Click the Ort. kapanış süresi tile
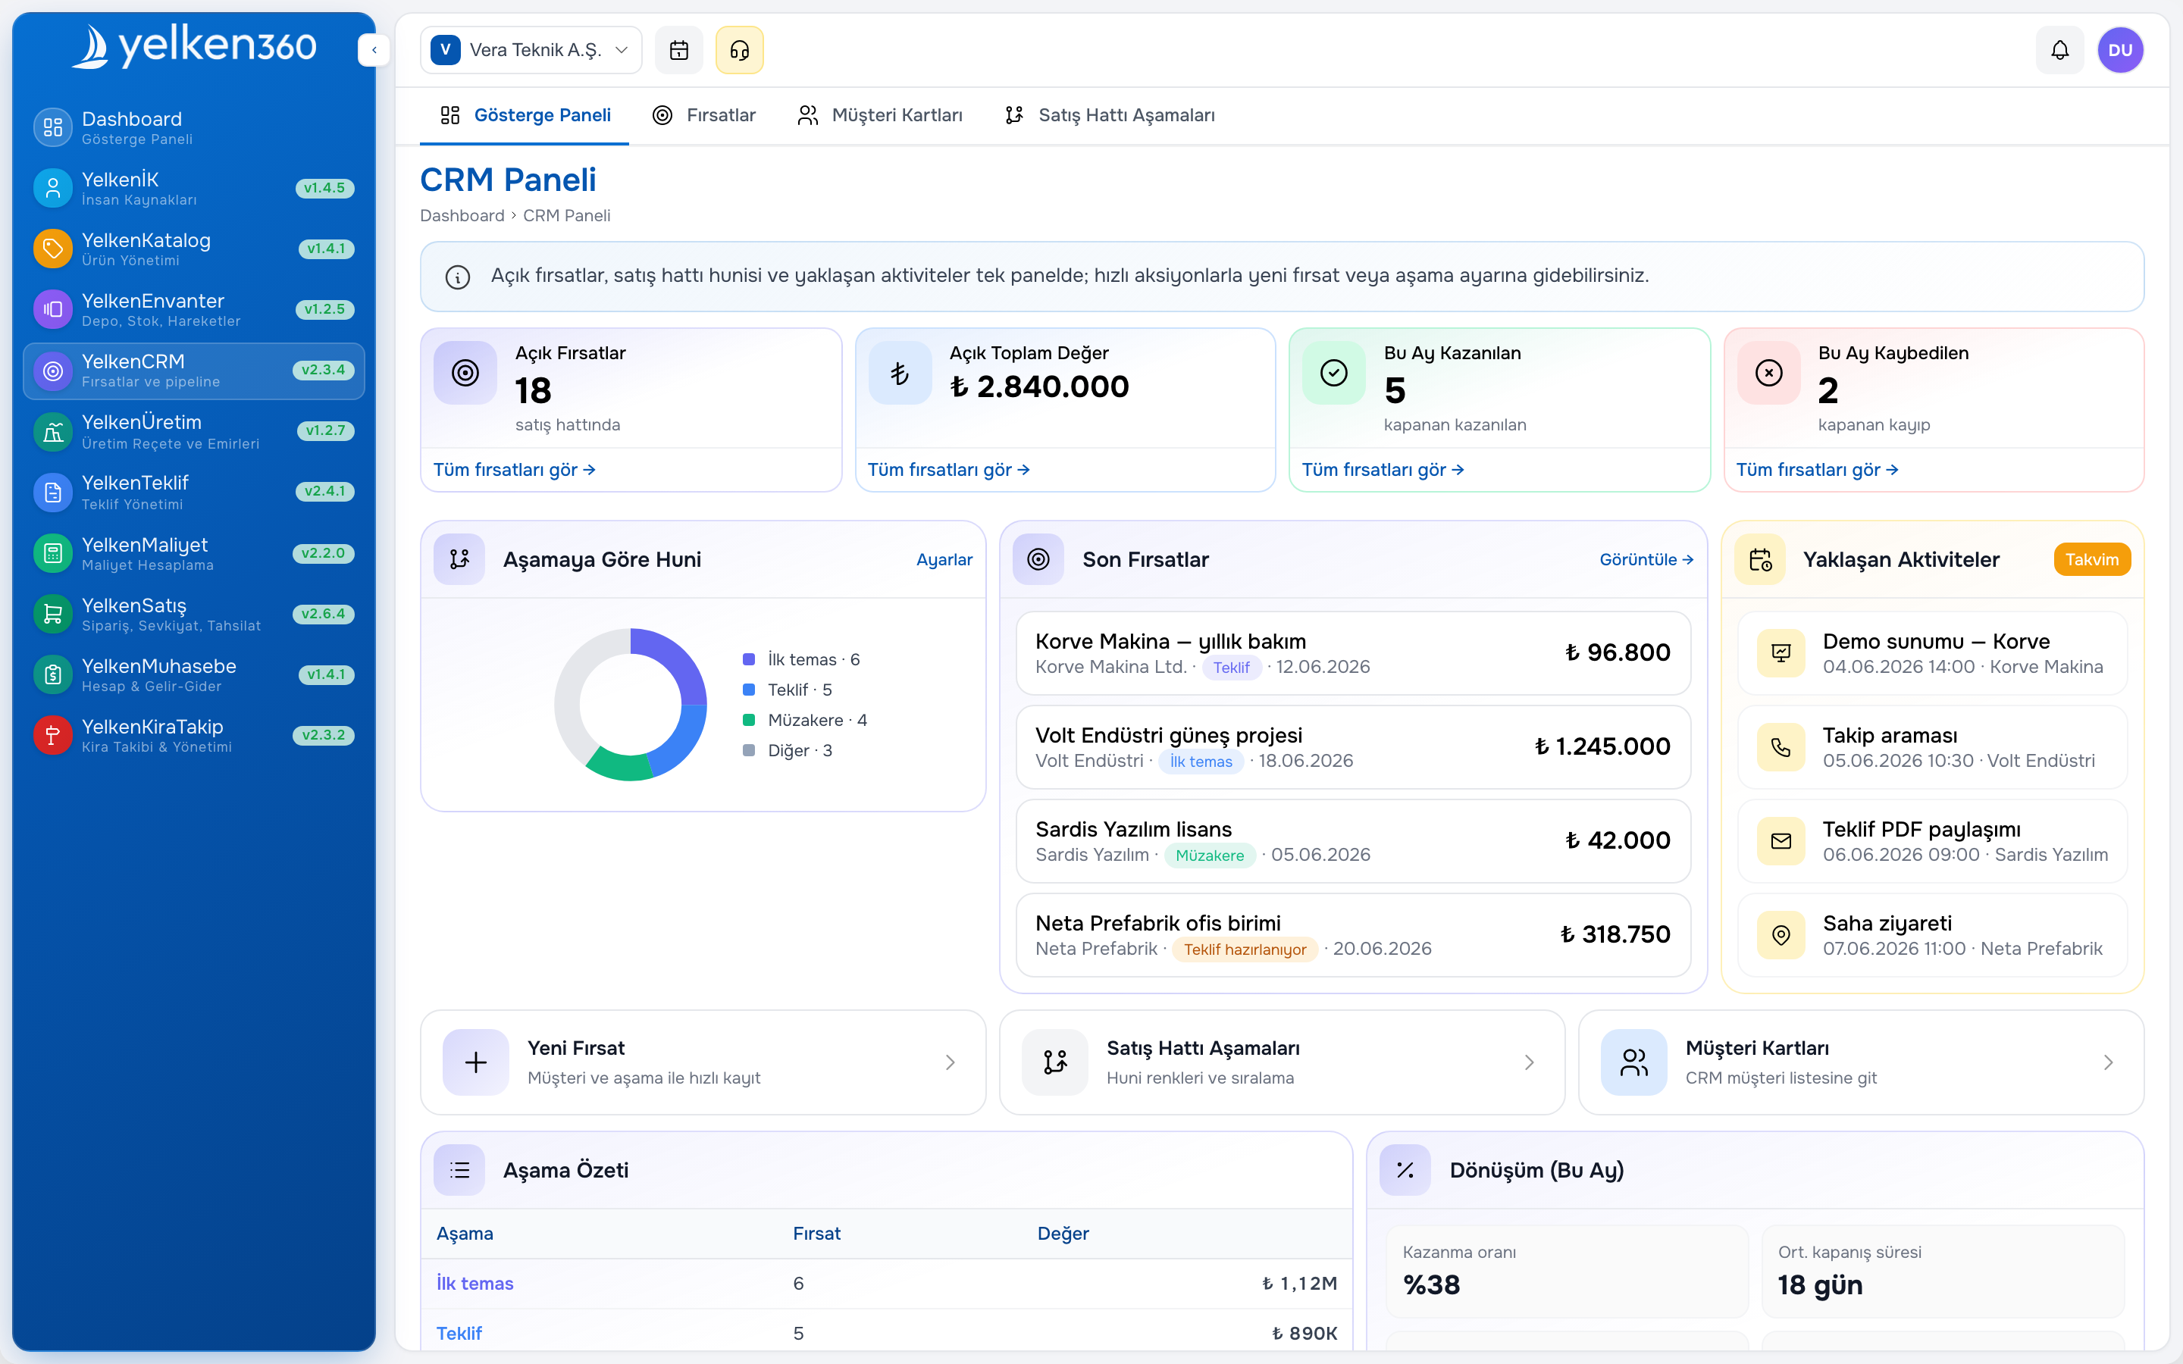The height and width of the screenshot is (1364, 2183). [1942, 1271]
